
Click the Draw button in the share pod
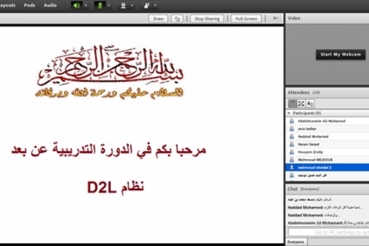158,19
